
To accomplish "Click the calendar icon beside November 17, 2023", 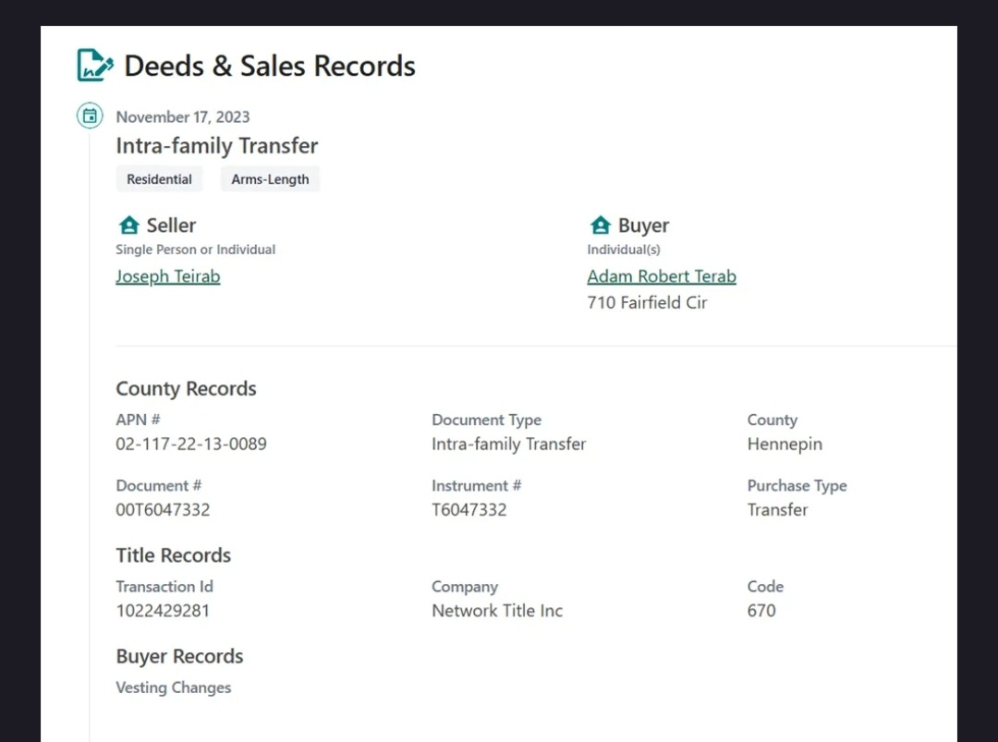I will click(x=90, y=116).
